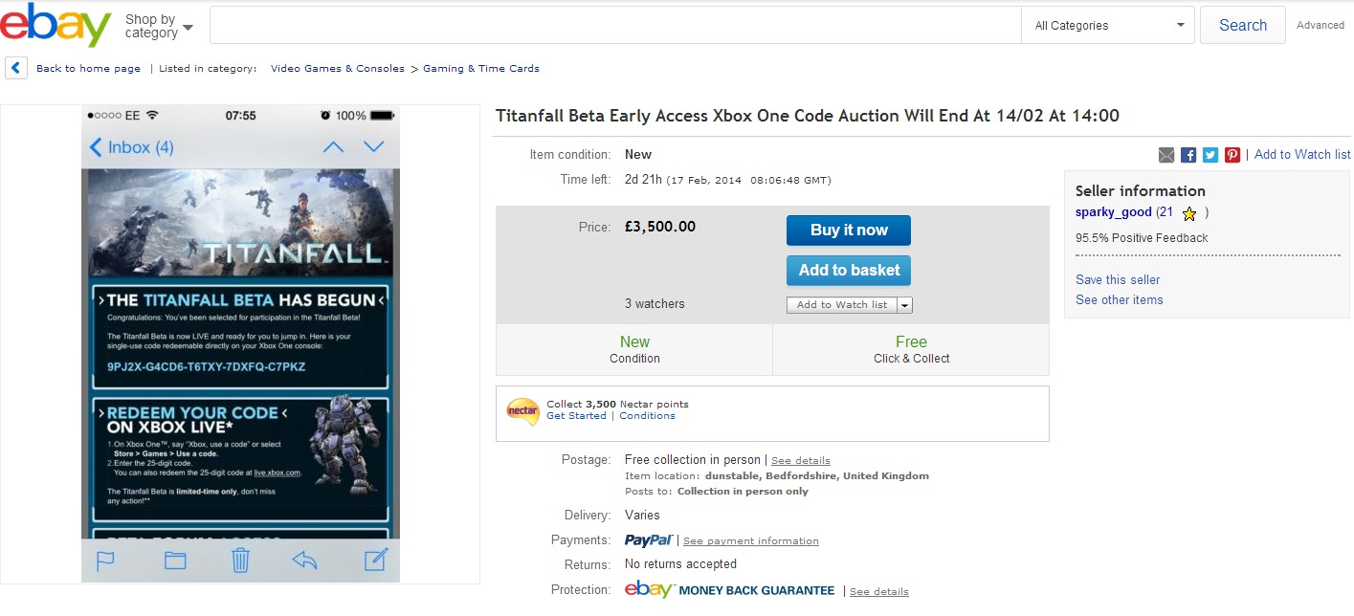1354x616 pixels.
Task: Pin listing on Pinterest
Action: click(1232, 155)
